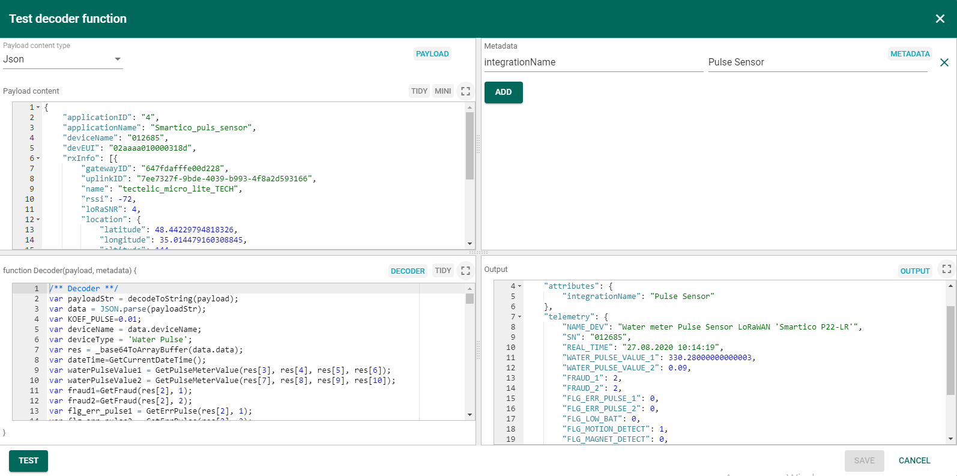This screenshot has width=957, height=476.
Task: Toggle fullscreen for Payload content editor
Action: click(465, 91)
